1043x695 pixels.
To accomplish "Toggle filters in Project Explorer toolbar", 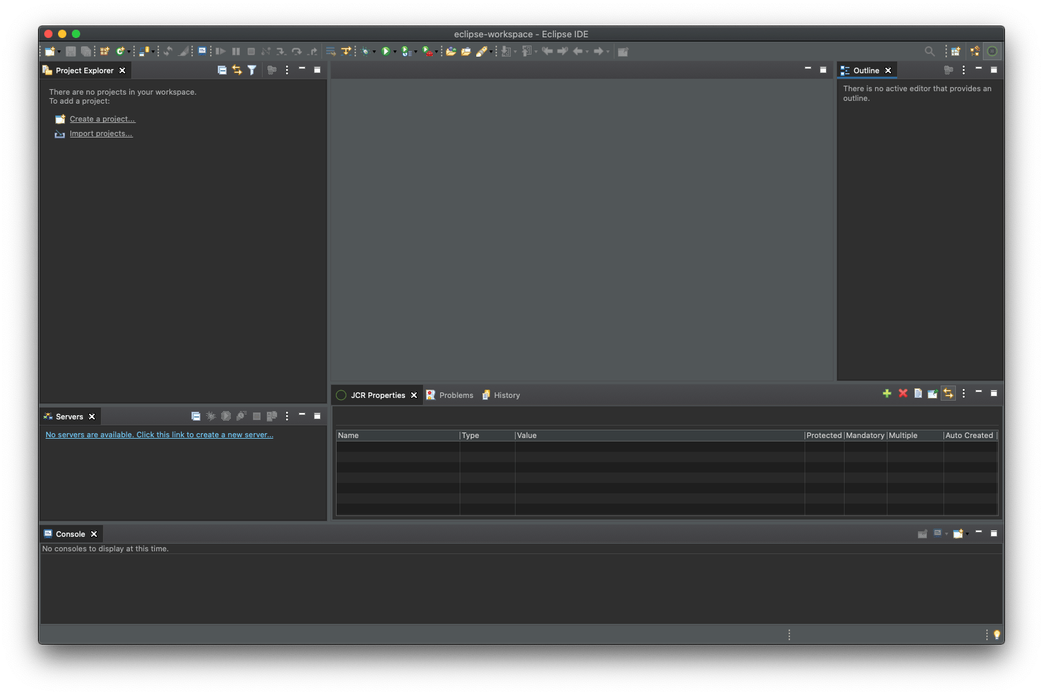I will click(252, 70).
